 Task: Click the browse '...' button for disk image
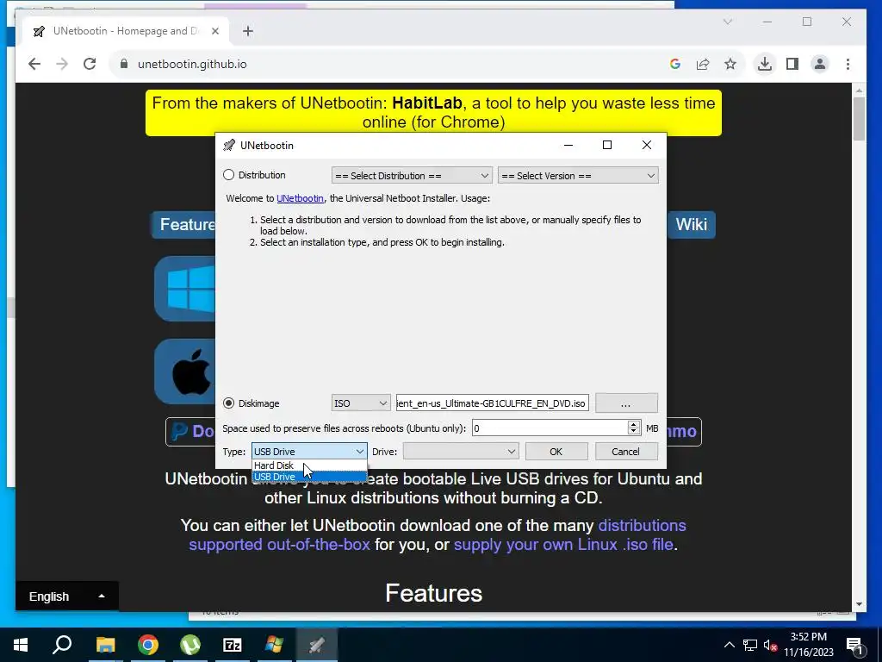point(626,403)
